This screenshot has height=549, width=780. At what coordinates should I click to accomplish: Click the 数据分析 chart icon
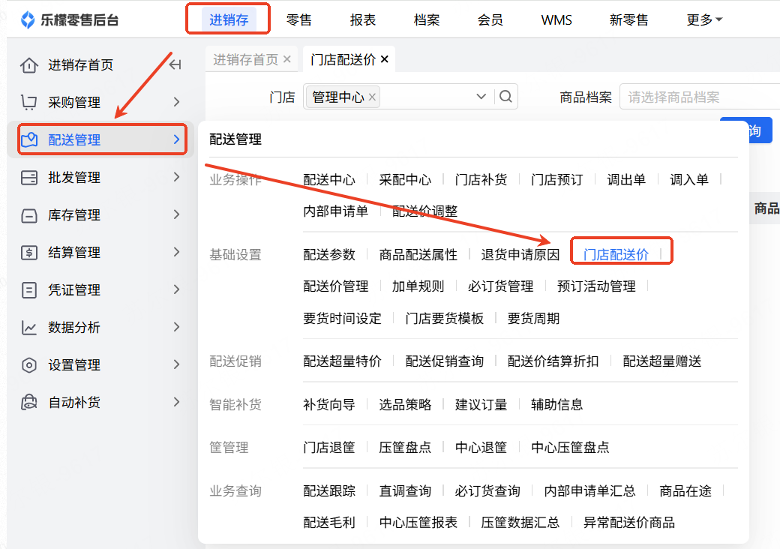coord(28,328)
